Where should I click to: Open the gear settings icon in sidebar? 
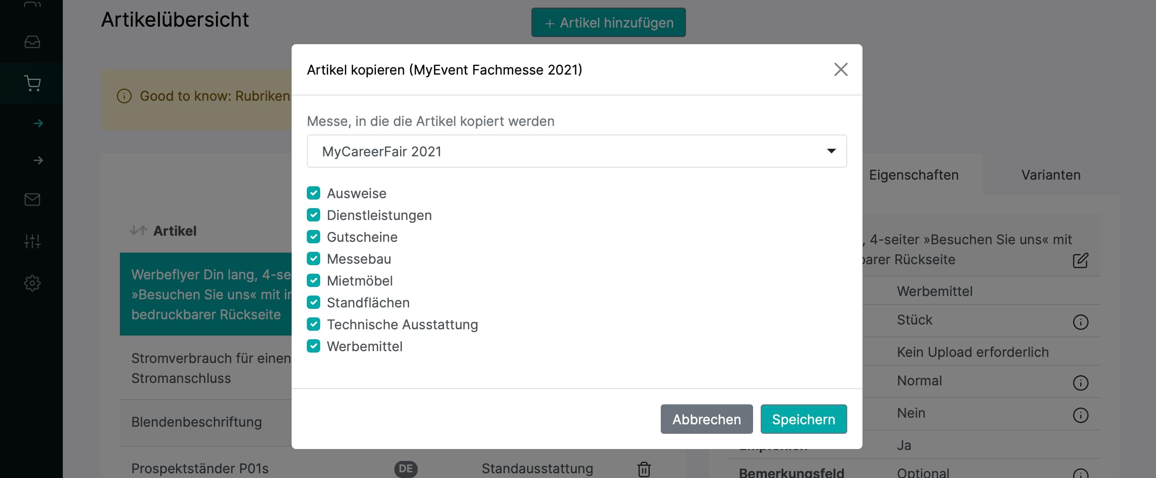(x=32, y=283)
